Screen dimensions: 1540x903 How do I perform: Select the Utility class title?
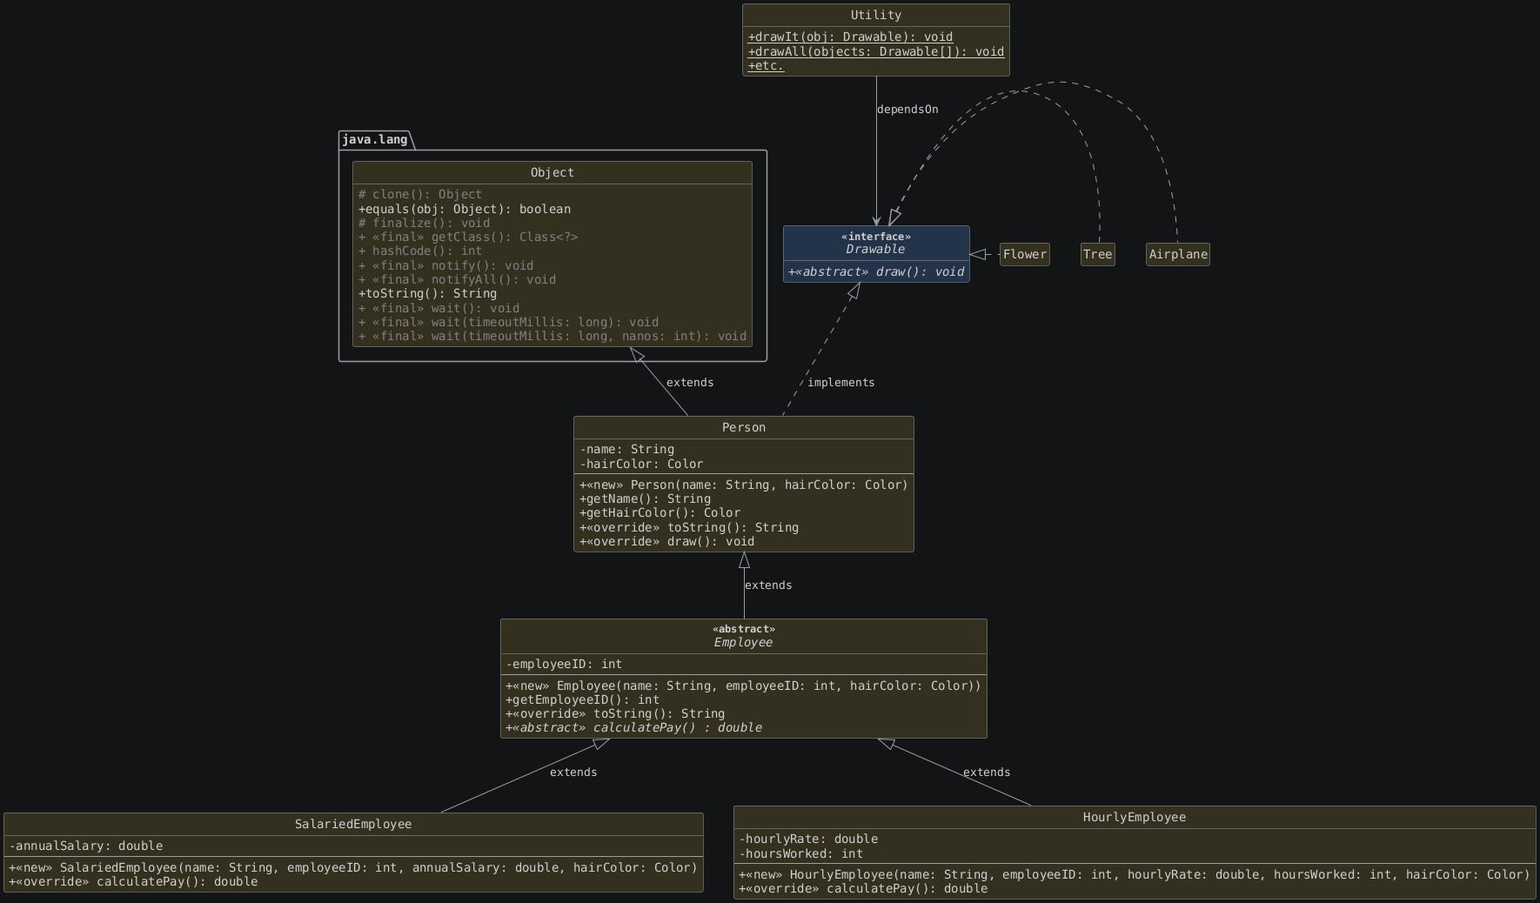click(x=875, y=16)
